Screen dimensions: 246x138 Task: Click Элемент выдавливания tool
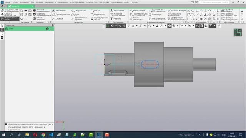(x=41, y=11)
